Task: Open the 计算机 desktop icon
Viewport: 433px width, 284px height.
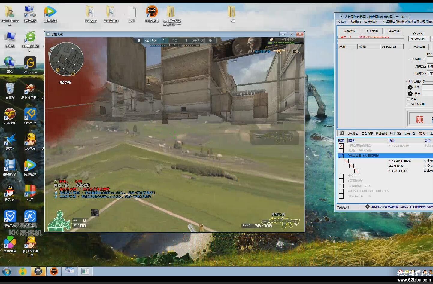Action: click(10, 39)
